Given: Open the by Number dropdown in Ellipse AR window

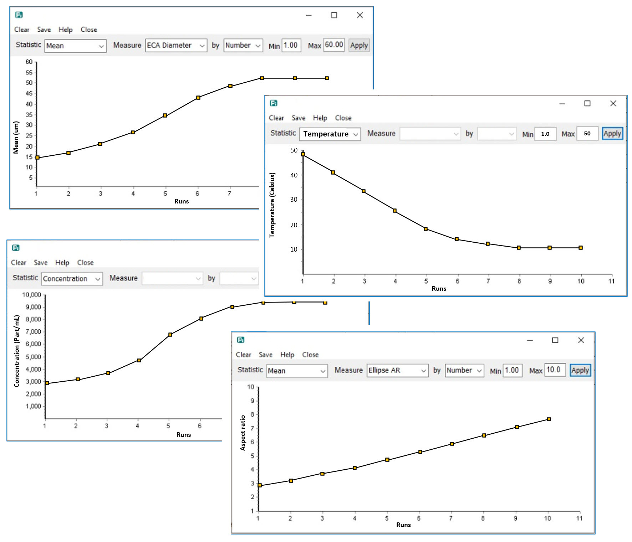Looking at the screenshot, I should point(464,371).
